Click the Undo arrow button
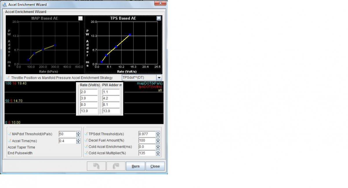Screen dimensions: 348x188 pos(96,166)
